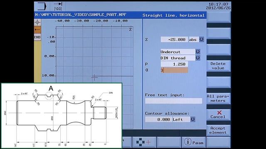Click the alpha angle input field

174,70
